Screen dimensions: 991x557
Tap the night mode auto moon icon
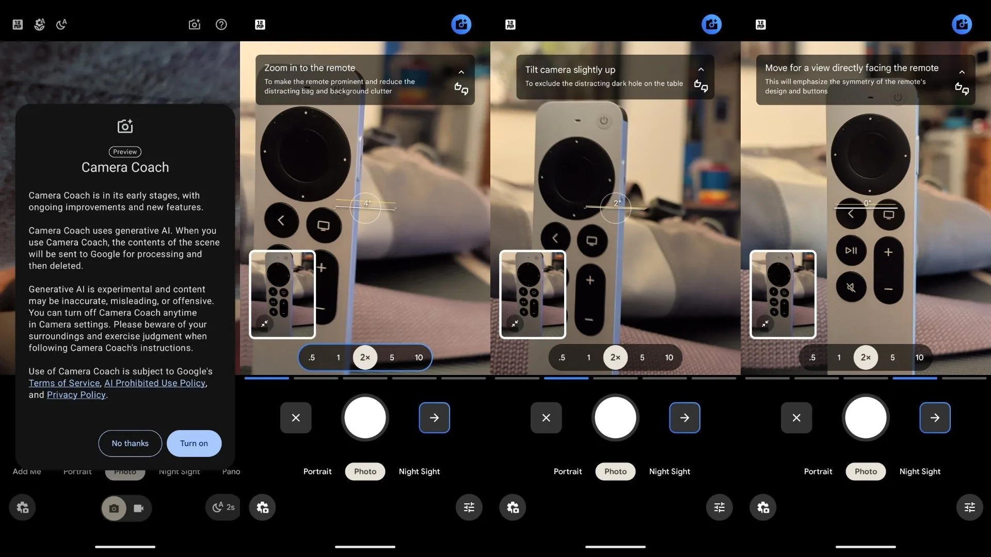click(x=61, y=24)
